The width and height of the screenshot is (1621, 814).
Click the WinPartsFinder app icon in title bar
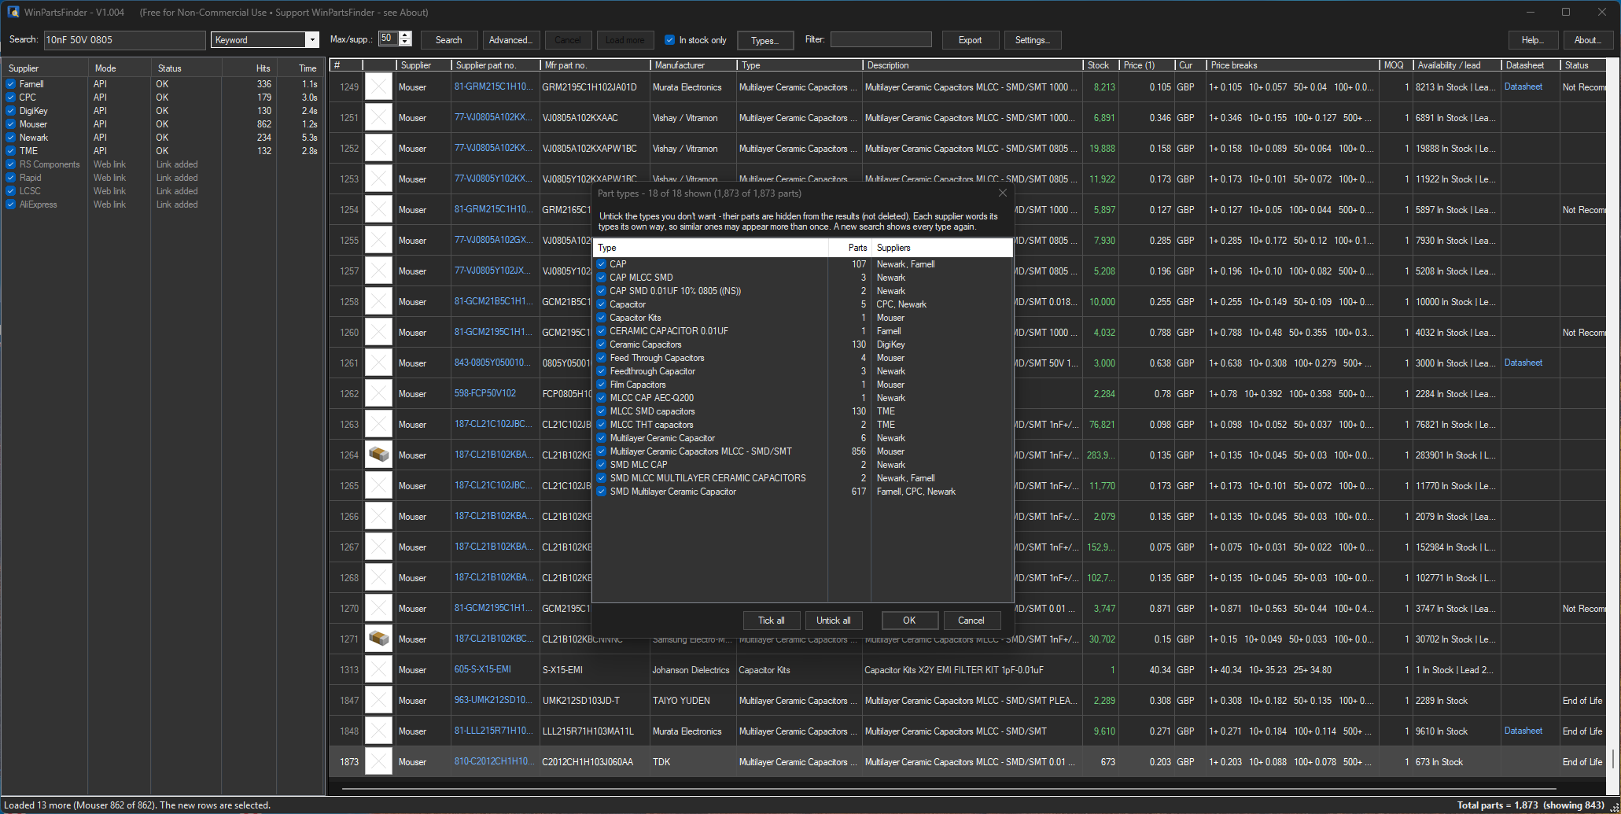pyautogui.click(x=13, y=12)
